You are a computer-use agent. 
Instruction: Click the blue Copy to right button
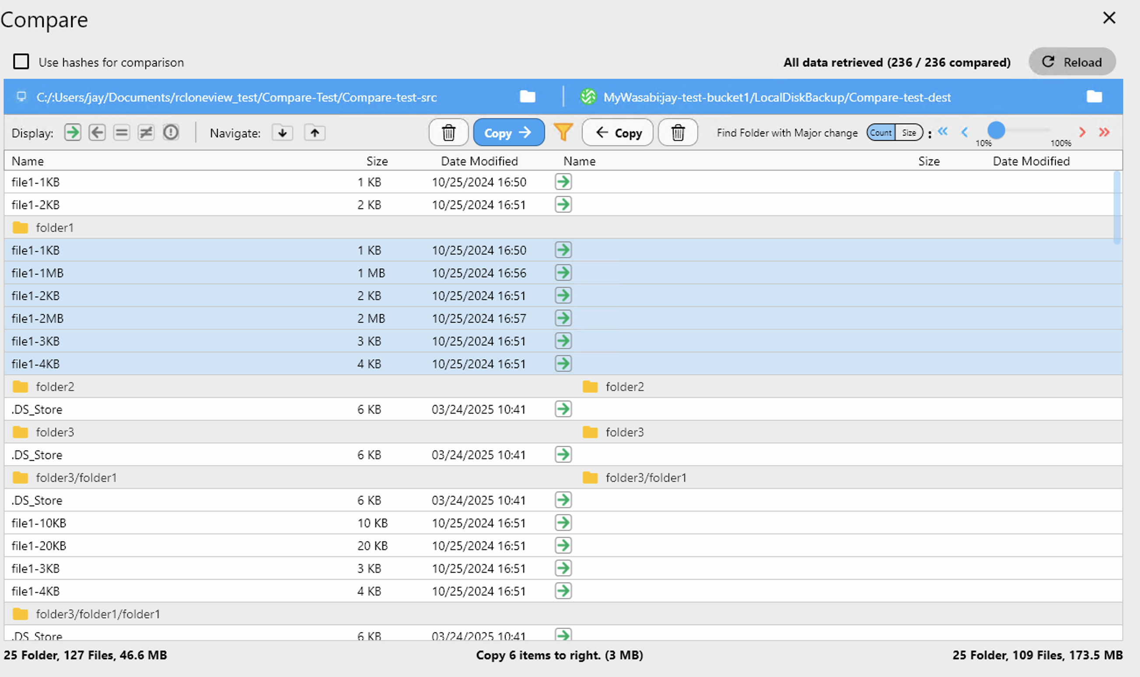(x=509, y=133)
